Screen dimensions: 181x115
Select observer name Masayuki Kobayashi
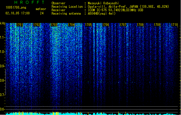pyautogui.click(x=103, y=3)
